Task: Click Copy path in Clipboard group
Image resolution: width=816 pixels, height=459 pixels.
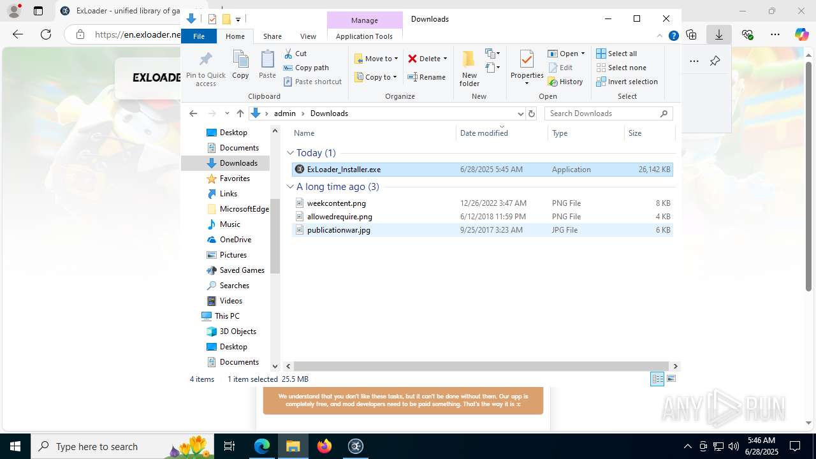Action: click(x=306, y=68)
